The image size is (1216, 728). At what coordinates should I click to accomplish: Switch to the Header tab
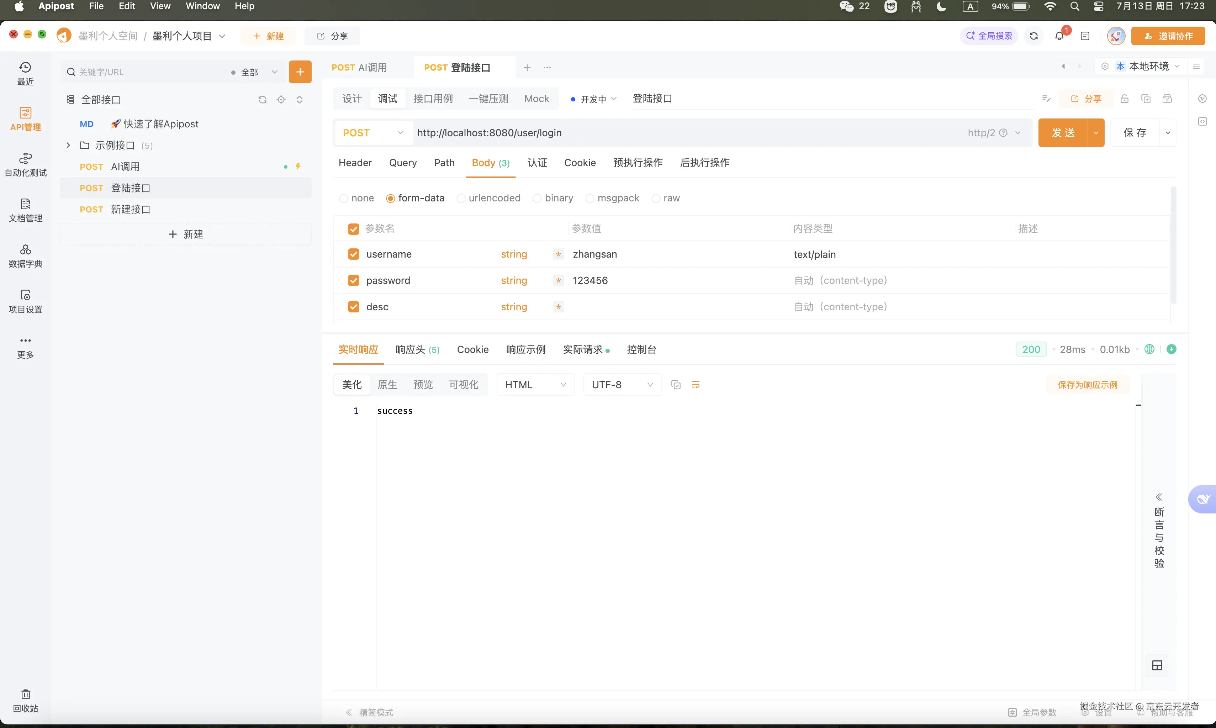click(x=355, y=163)
